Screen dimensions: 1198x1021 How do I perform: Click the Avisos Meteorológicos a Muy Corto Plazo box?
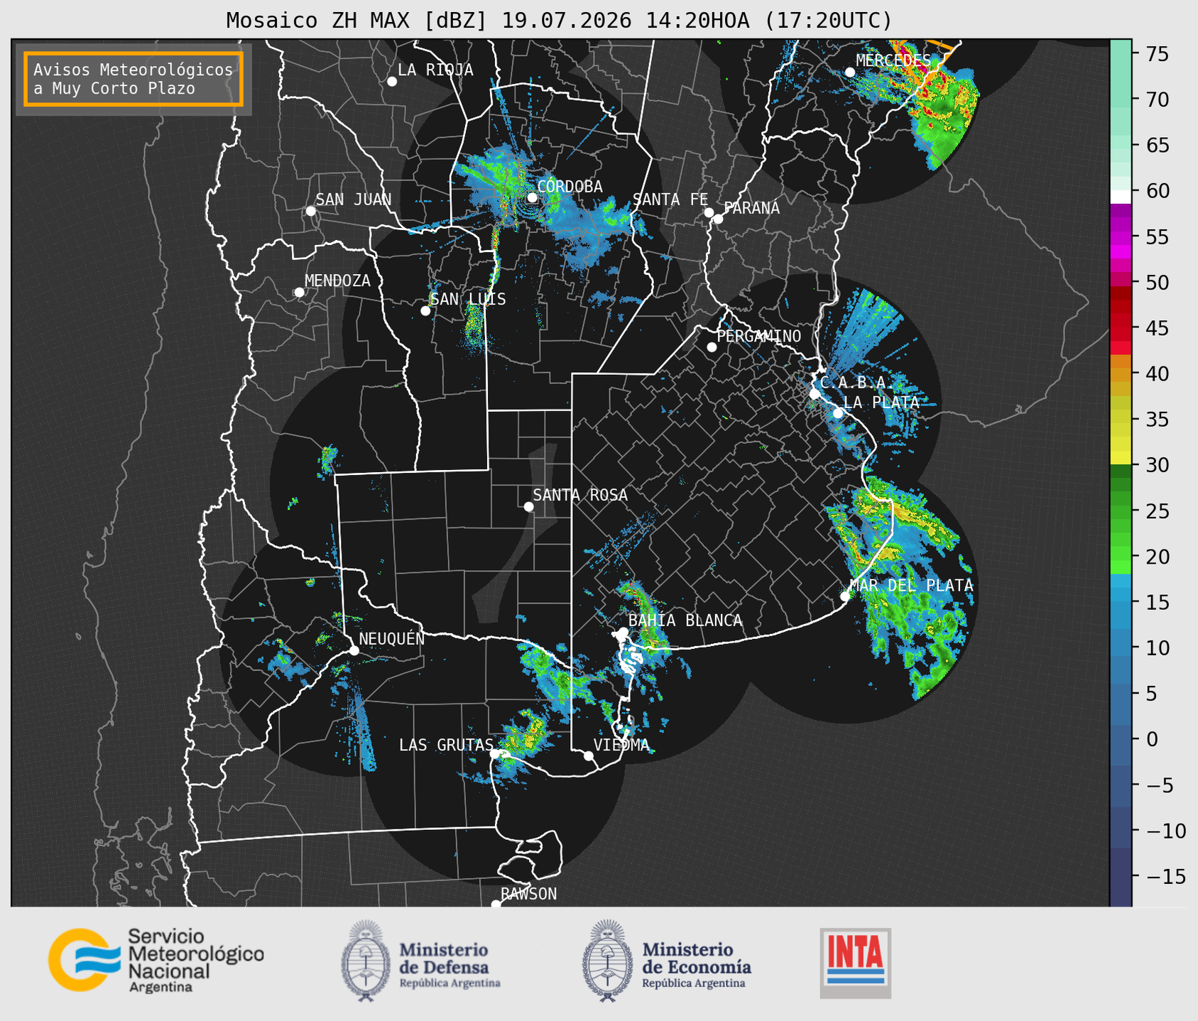[134, 79]
